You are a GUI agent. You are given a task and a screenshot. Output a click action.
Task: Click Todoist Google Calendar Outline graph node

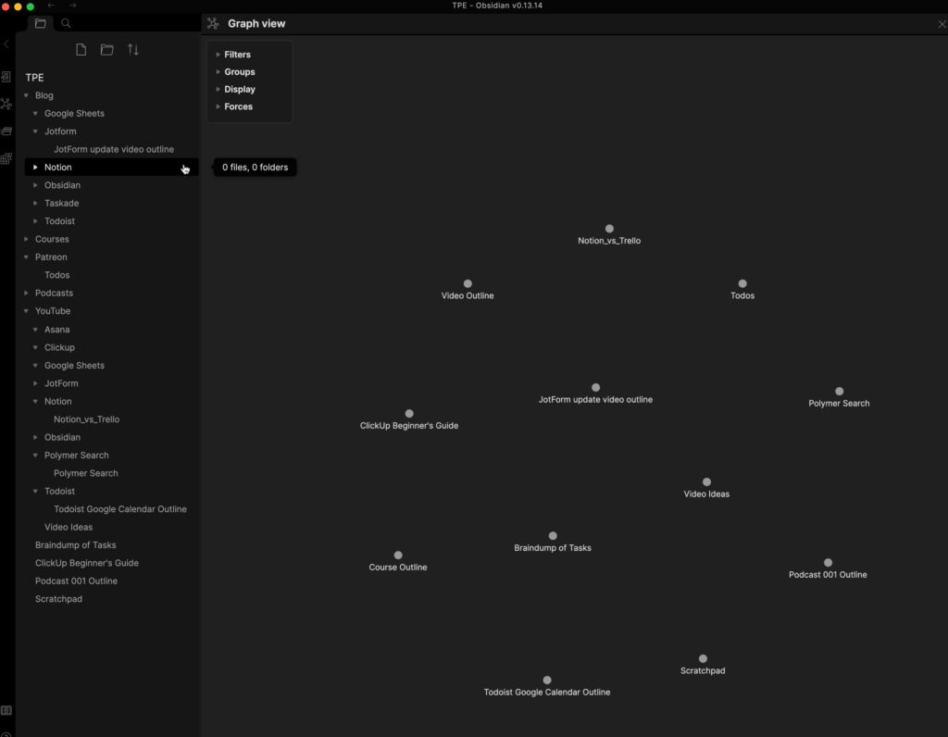[x=547, y=681]
